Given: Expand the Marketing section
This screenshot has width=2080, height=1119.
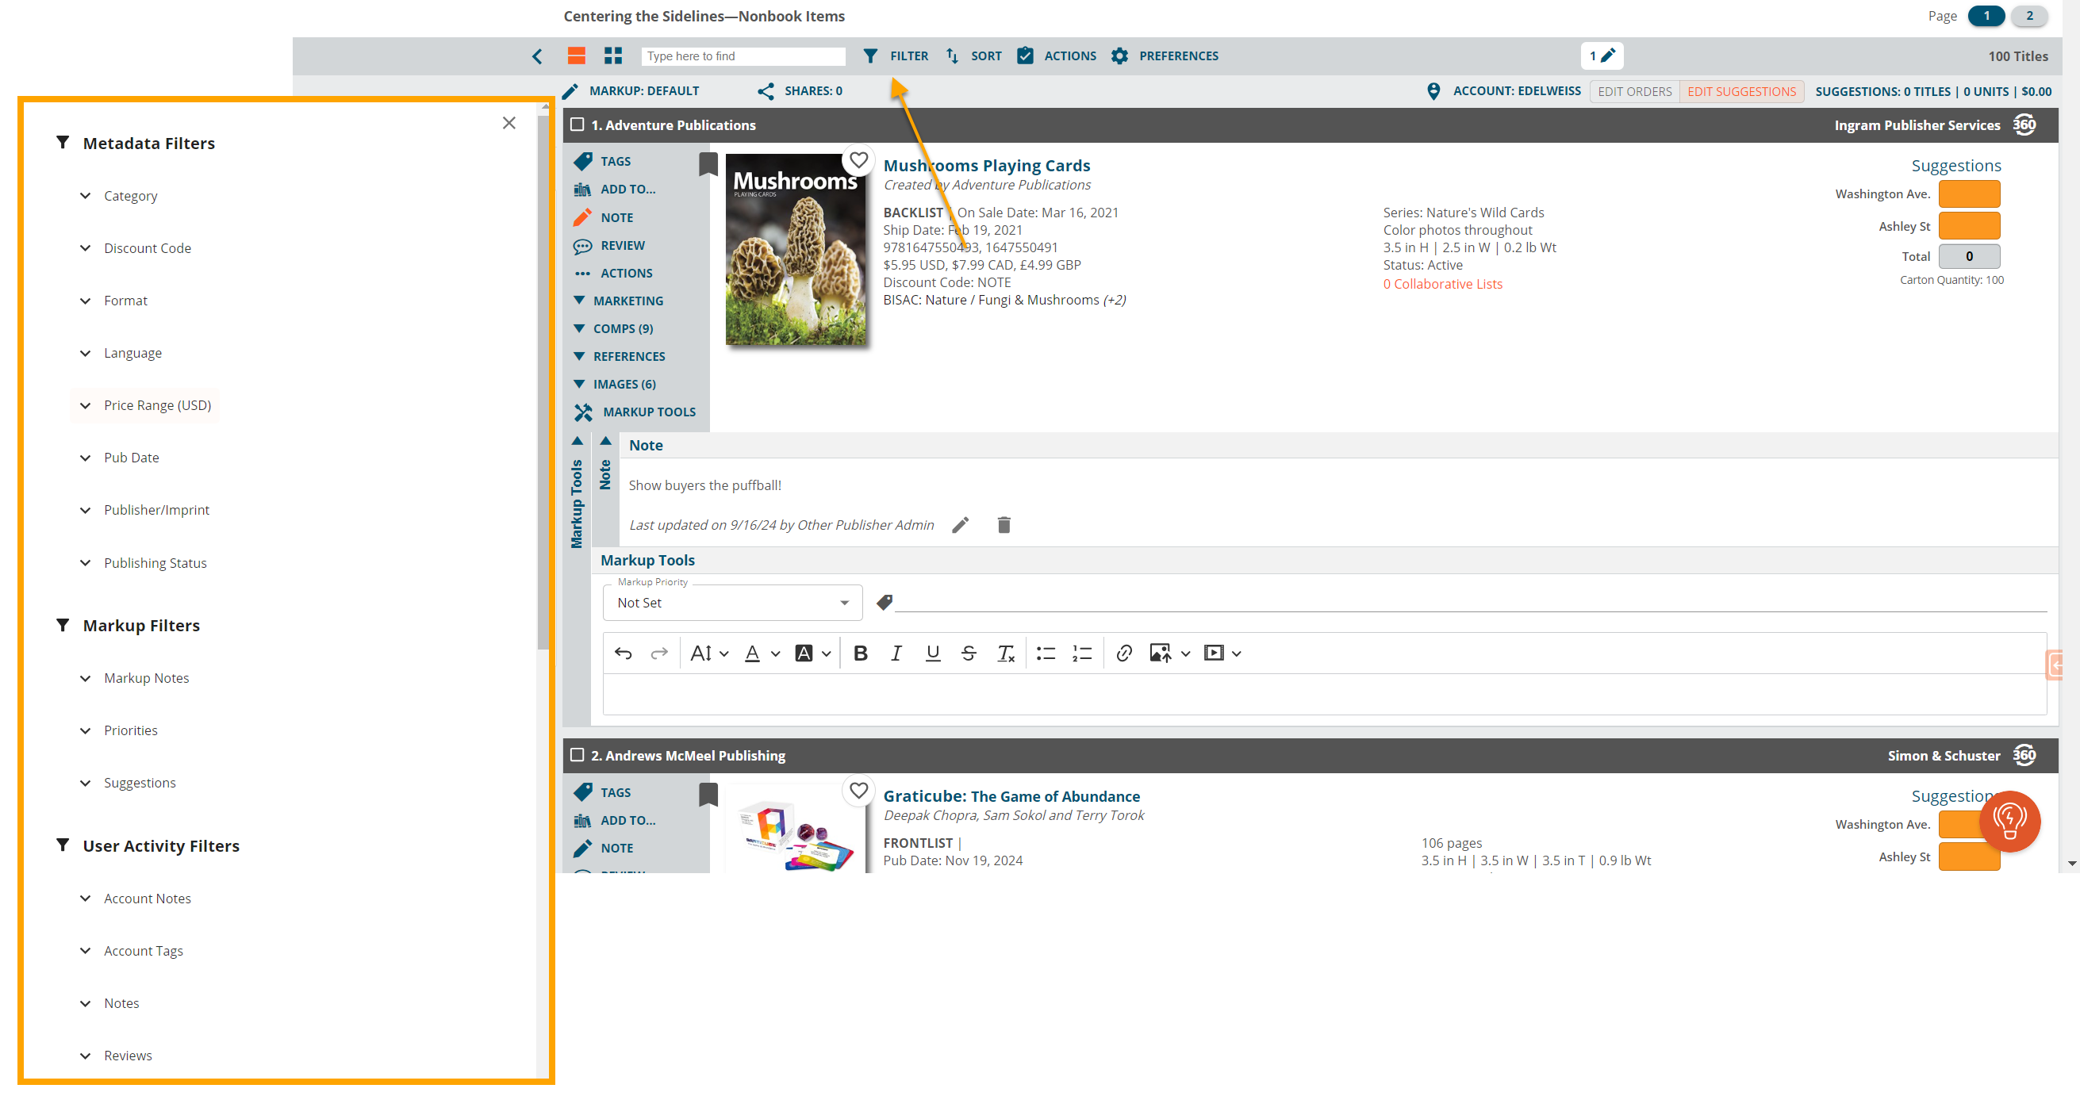Looking at the screenshot, I should [x=620, y=301].
